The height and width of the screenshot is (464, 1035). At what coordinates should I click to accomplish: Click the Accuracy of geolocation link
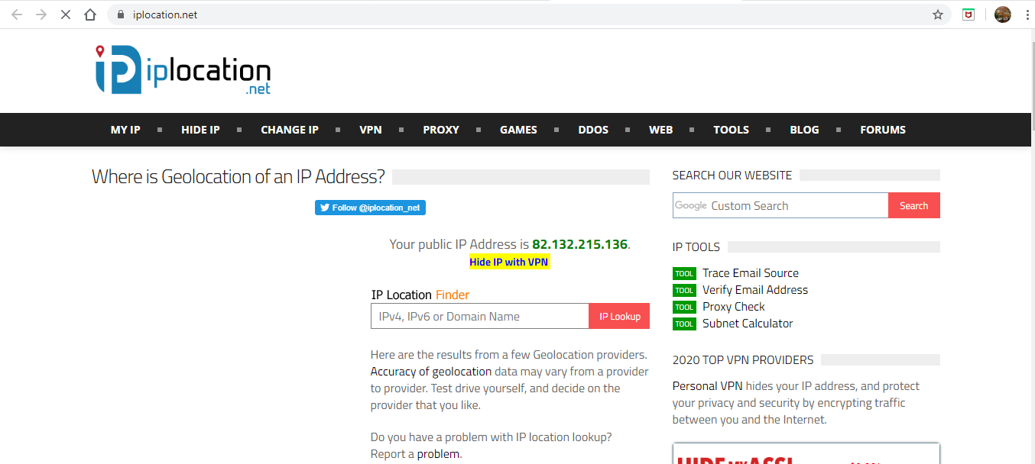431,372
